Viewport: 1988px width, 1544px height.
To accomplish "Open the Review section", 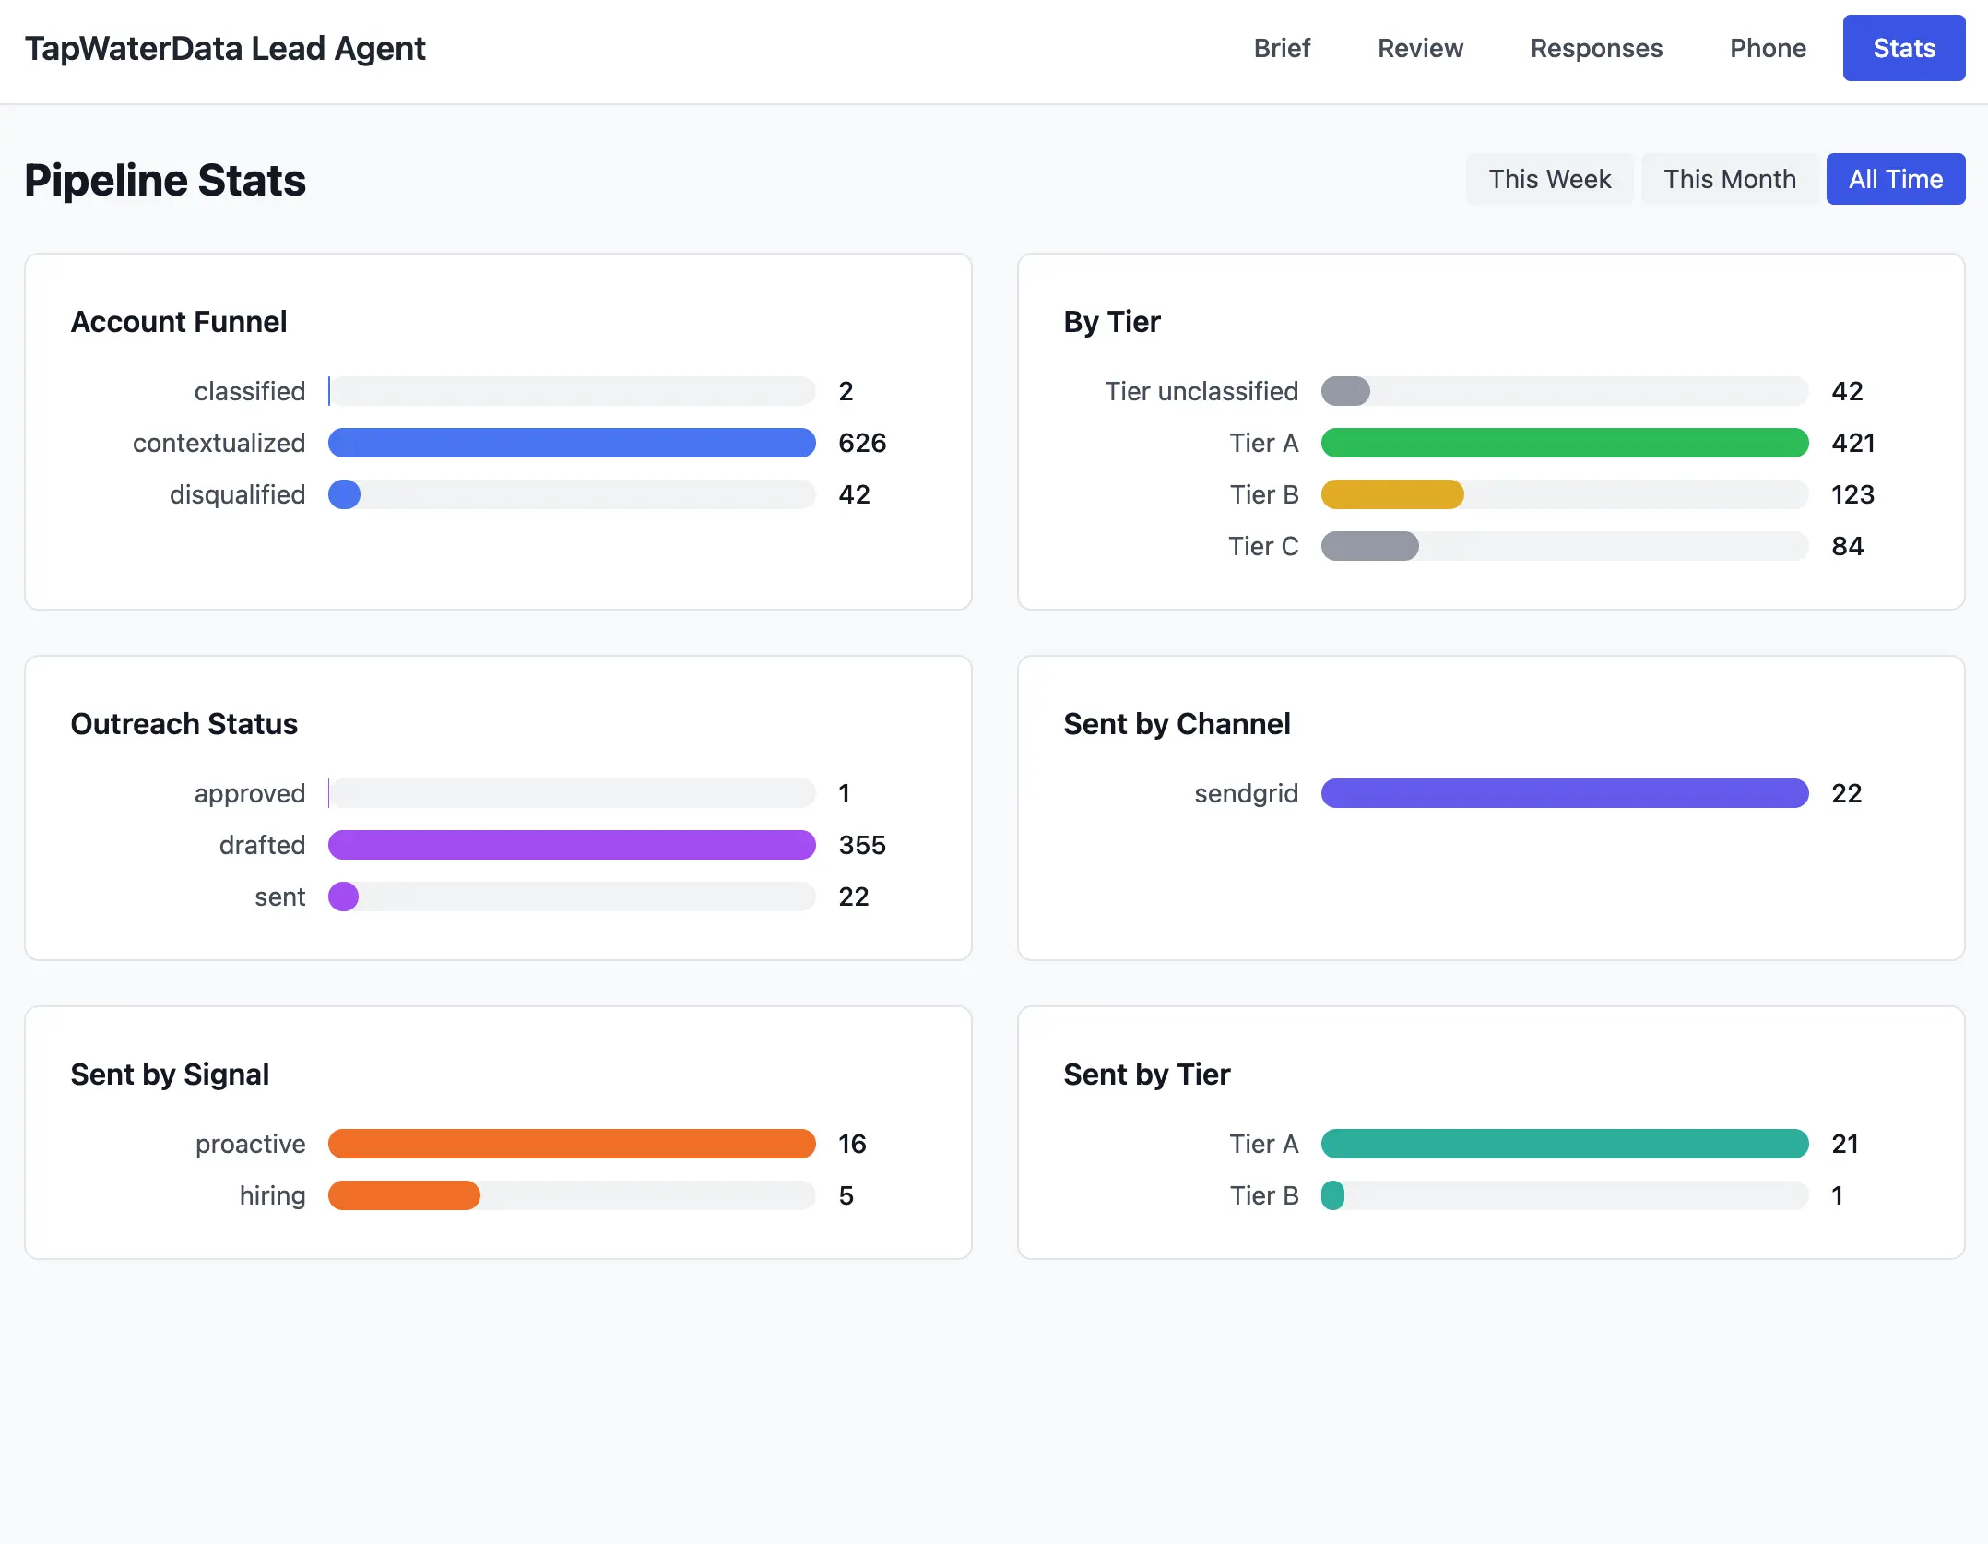I will click(1420, 48).
